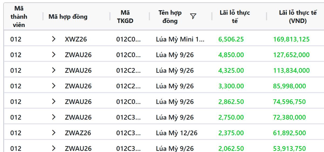Click ZWAU26 code in the 72,380,000 row

(x=78, y=117)
